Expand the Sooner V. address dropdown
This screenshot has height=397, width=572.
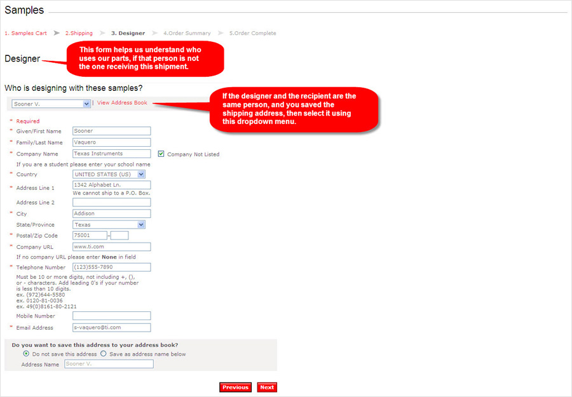tap(51, 104)
